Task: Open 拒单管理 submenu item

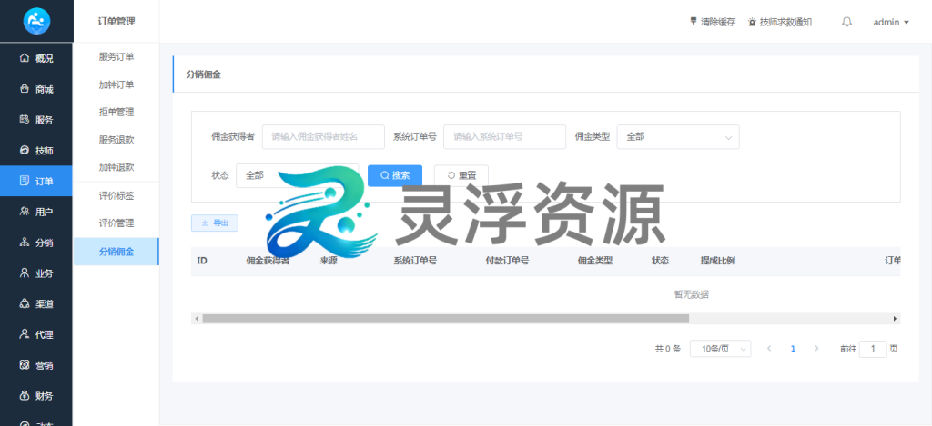Action: pos(116,112)
